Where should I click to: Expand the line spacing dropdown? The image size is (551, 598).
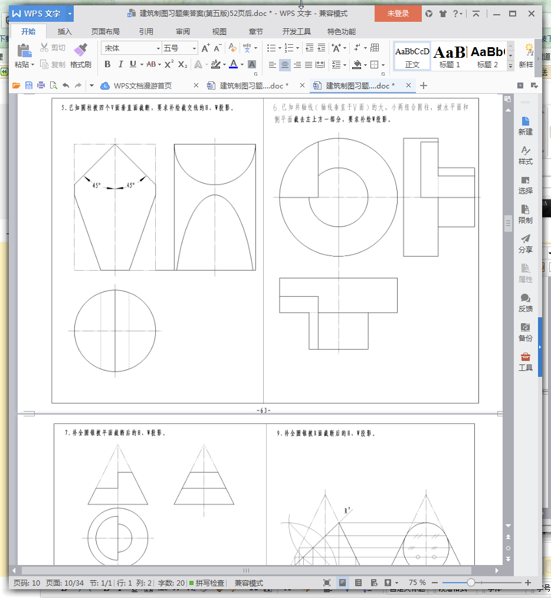click(345, 65)
